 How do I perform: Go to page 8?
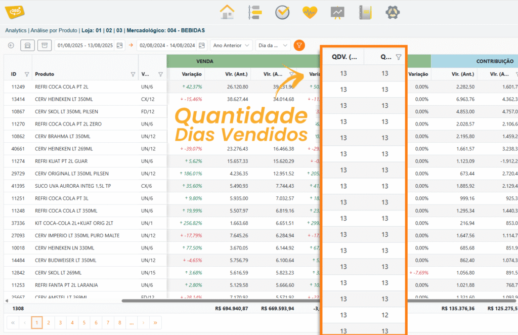click(x=119, y=323)
